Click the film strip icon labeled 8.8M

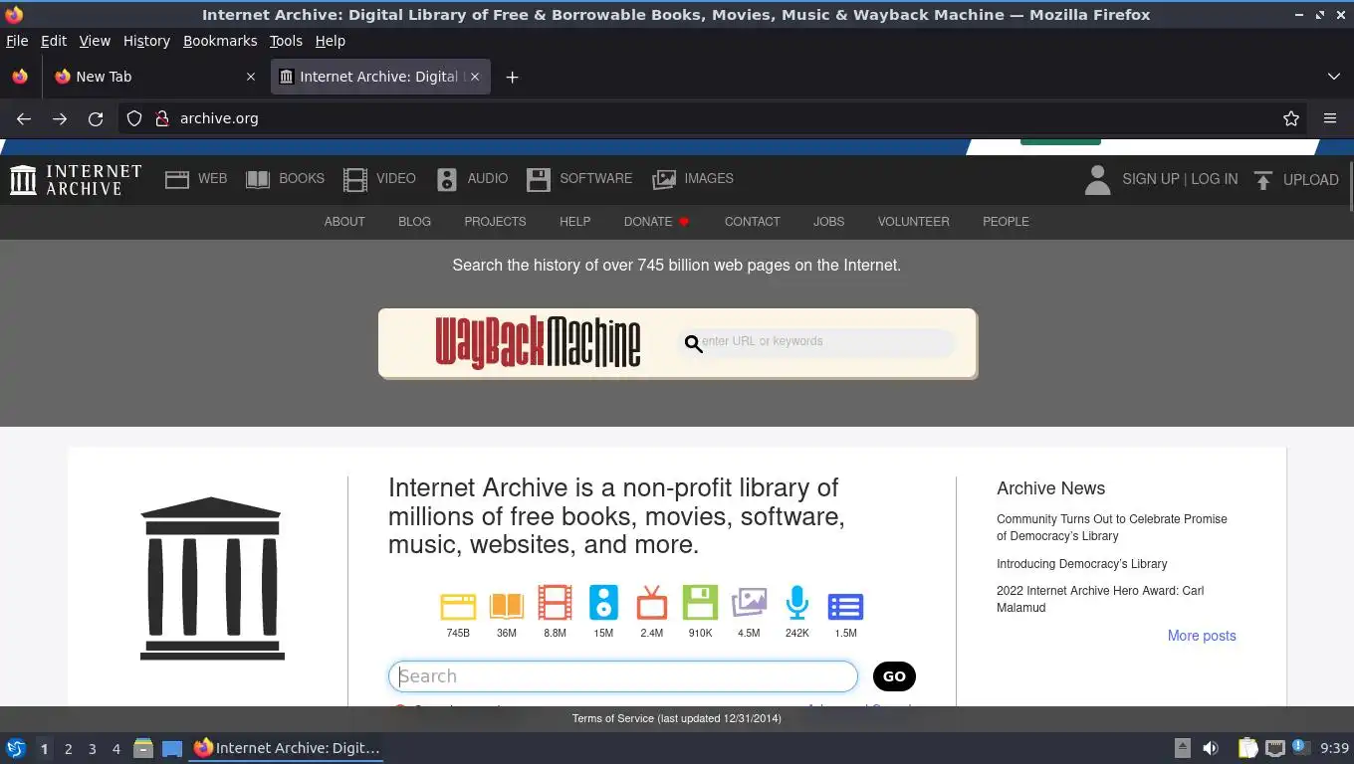tap(555, 604)
